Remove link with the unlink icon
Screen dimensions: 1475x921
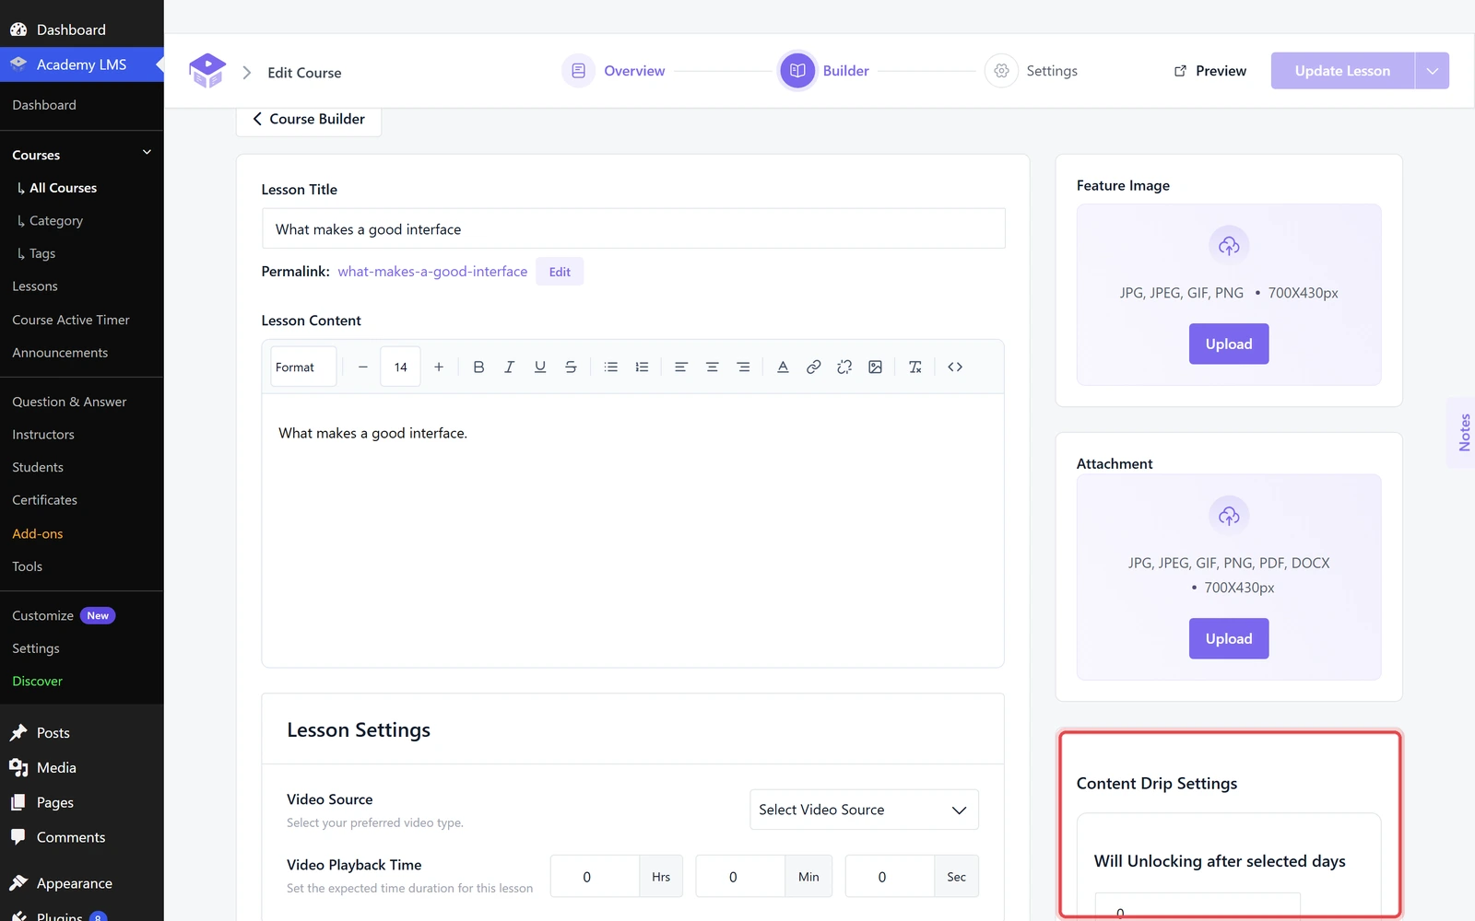(x=844, y=367)
